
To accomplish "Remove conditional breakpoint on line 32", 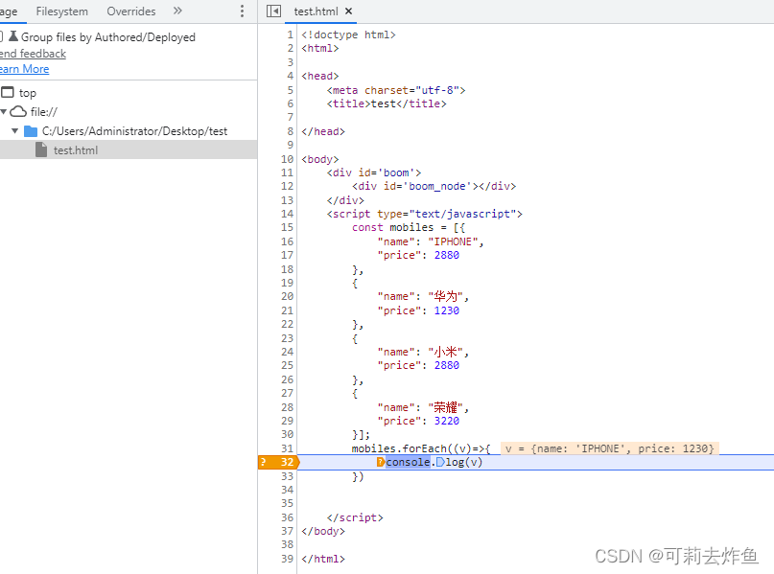I will pyautogui.click(x=279, y=462).
